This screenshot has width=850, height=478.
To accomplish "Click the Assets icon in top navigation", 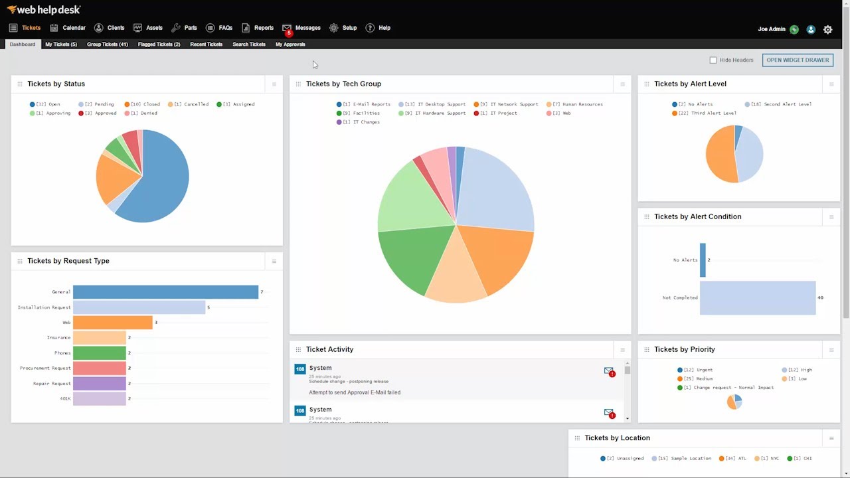I will pyautogui.click(x=137, y=28).
